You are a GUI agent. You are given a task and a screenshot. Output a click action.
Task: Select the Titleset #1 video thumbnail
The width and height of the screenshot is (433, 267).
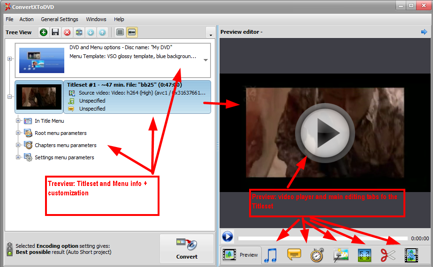click(39, 97)
